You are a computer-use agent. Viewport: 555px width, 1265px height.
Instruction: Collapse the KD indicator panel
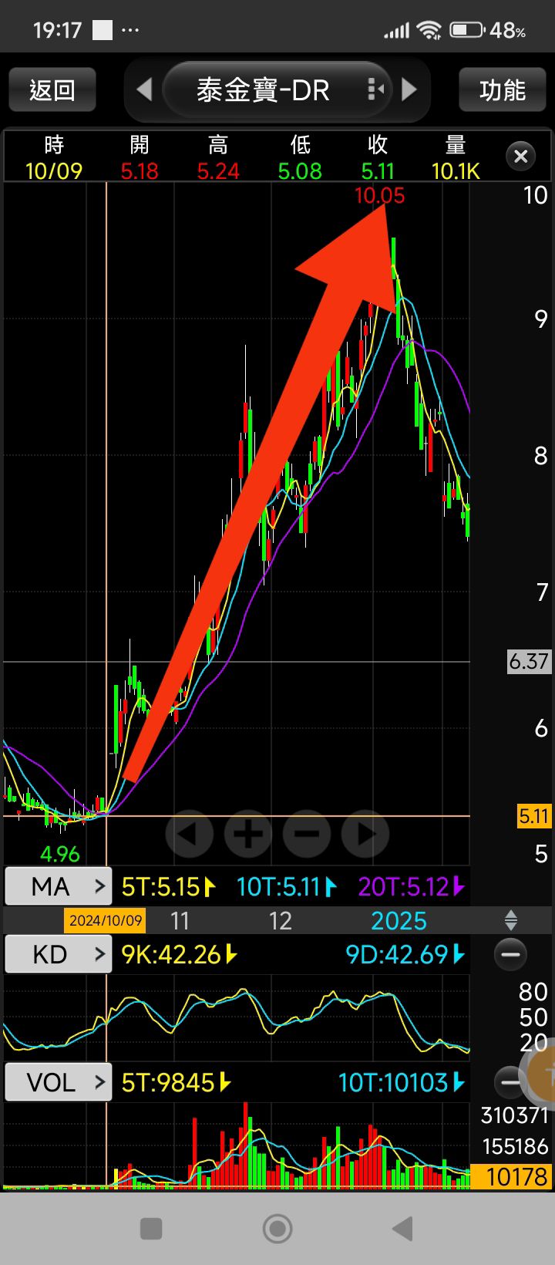(510, 954)
